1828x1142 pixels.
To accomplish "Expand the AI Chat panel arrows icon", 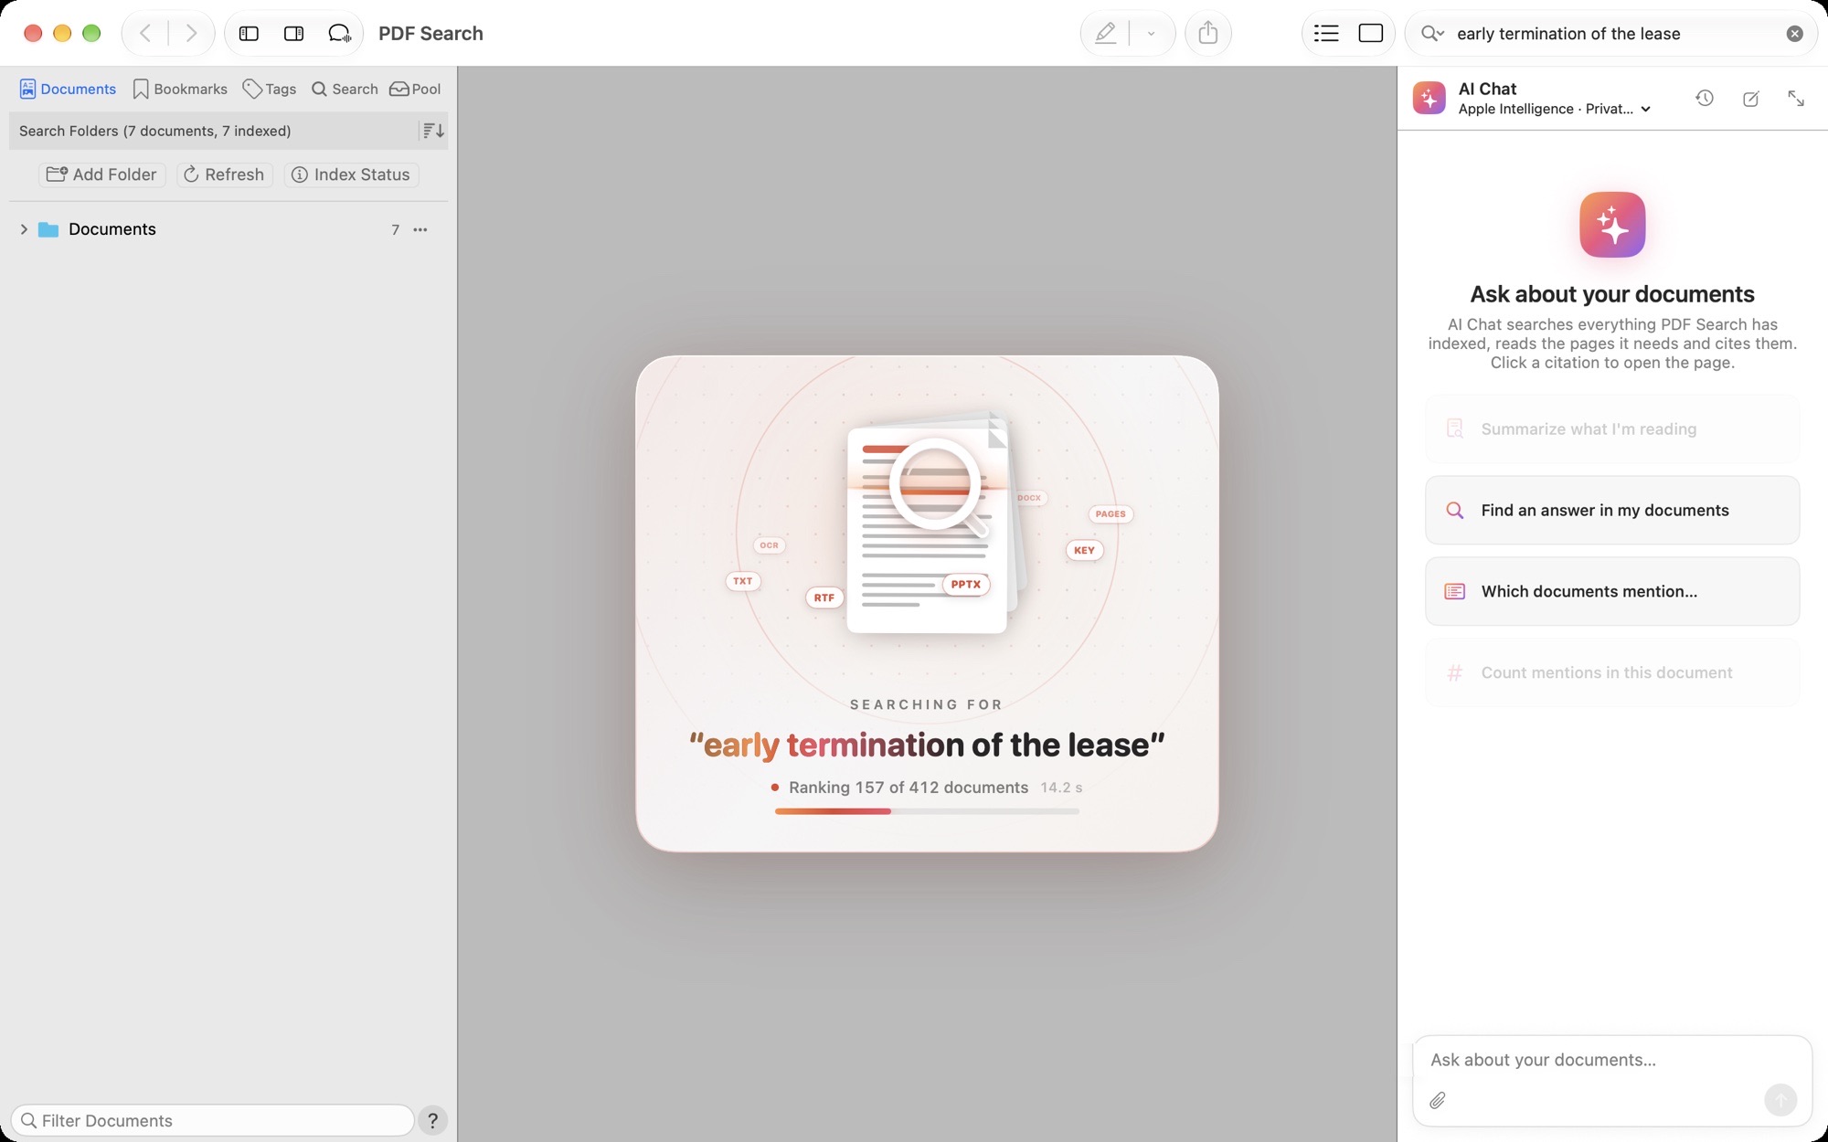I will pos(1796,99).
